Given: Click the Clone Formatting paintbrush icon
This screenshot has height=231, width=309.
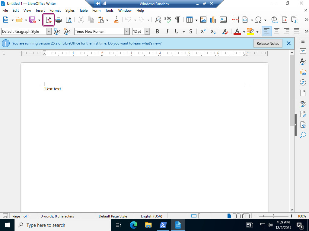Looking at the screenshot, I should (x=116, y=20).
